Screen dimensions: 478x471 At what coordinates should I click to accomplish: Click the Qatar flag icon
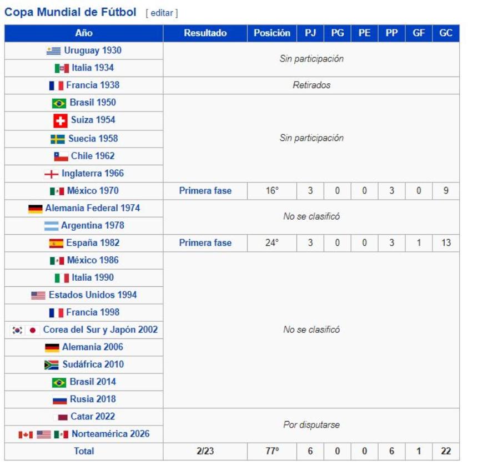pos(62,417)
